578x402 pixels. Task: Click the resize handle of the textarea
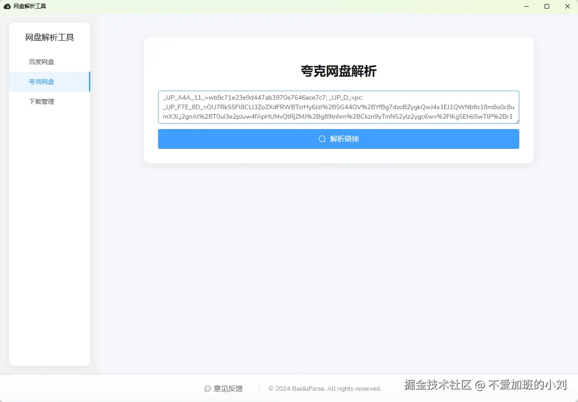[x=517, y=121]
